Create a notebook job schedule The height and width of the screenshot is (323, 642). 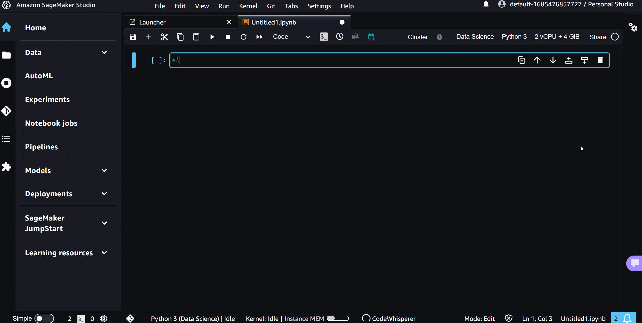tap(371, 37)
